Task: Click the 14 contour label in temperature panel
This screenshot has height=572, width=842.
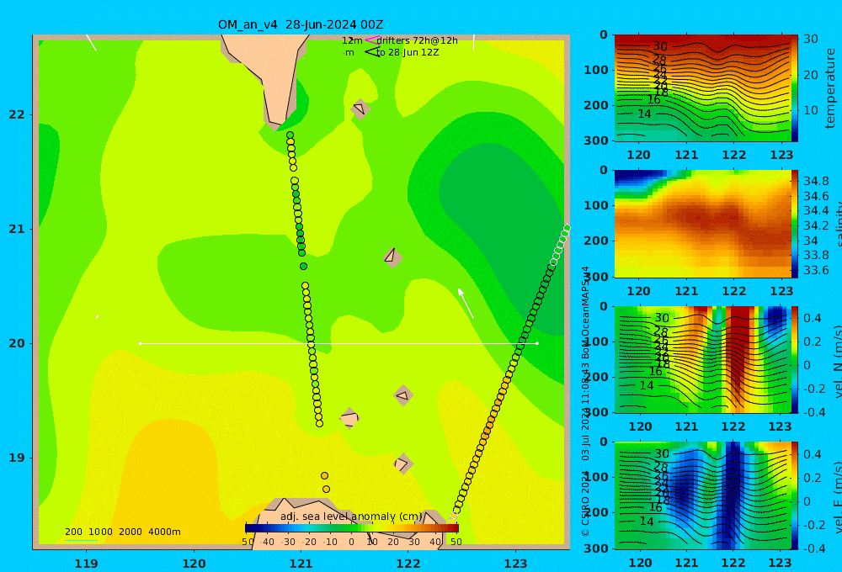Action: click(644, 114)
